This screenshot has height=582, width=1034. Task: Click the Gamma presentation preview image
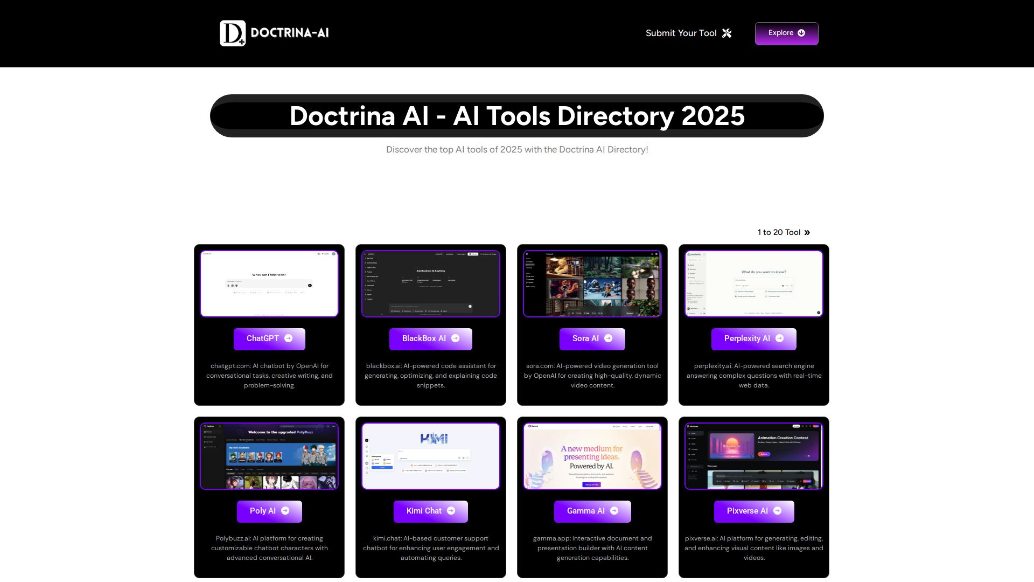592,455
